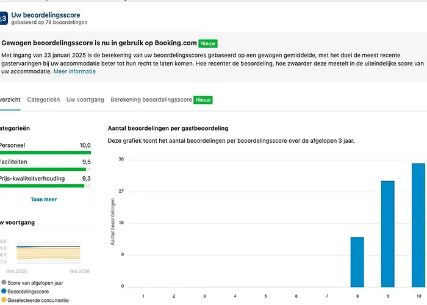427x305 pixels.
Task: Click grey legend dot for Score van afgelopen jaar
Action: pyautogui.click(x=3, y=282)
